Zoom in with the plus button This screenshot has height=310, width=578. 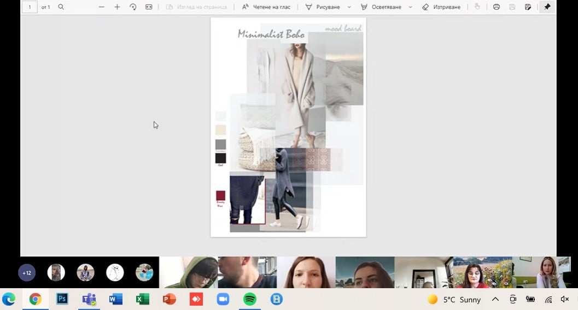click(117, 7)
